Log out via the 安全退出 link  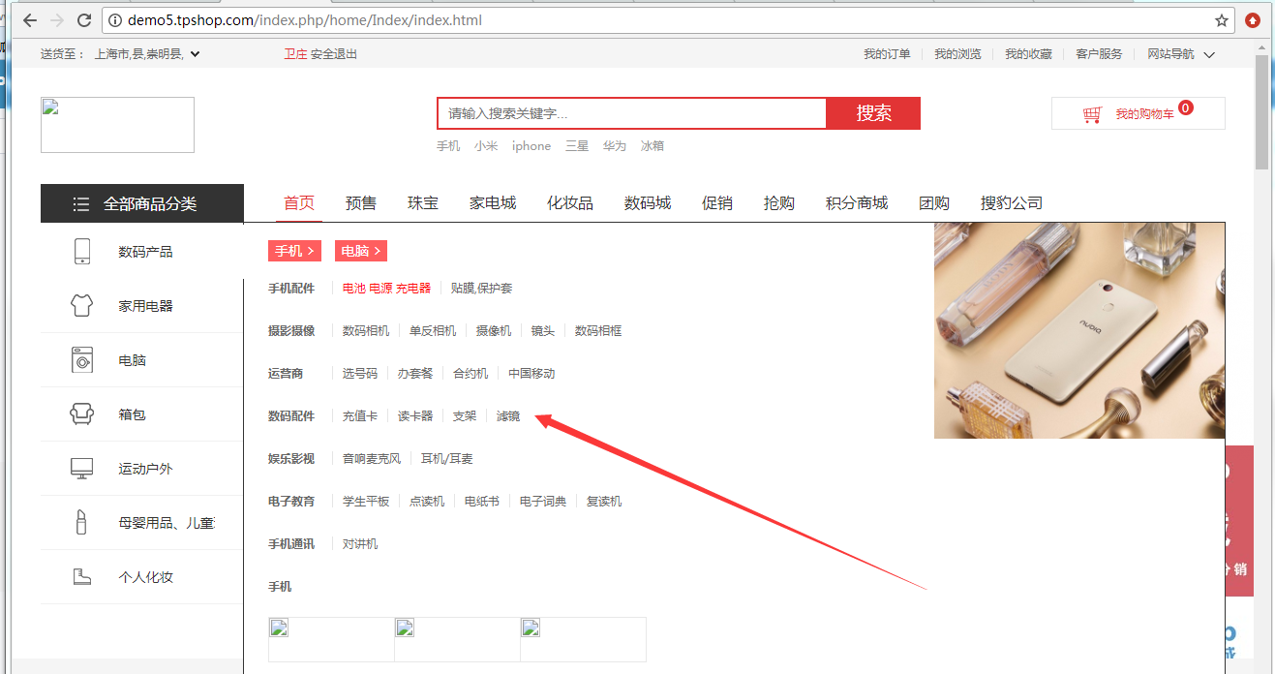click(x=331, y=54)
